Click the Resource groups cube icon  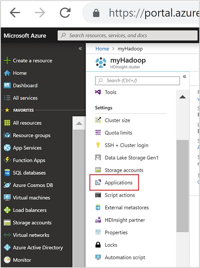(7, 135)
